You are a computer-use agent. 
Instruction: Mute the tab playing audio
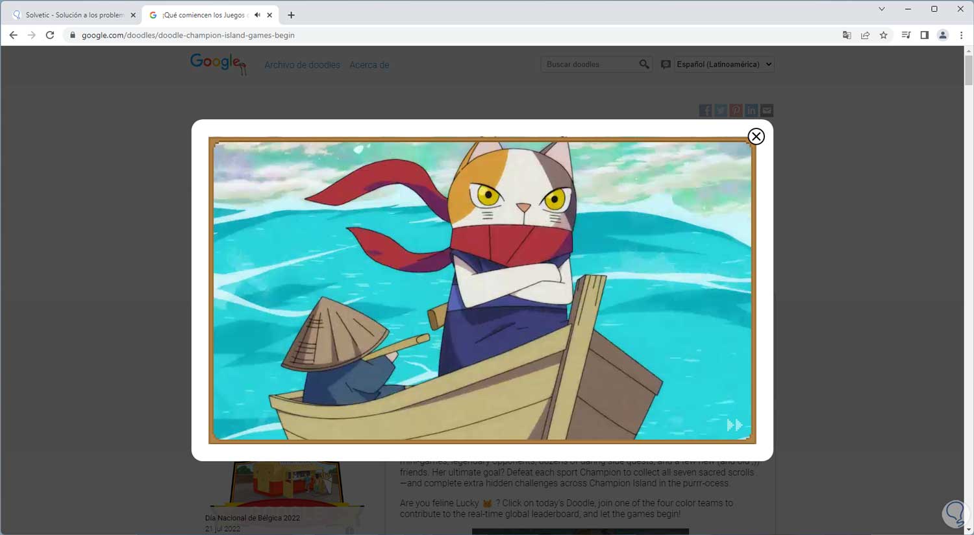click(257, 15)
